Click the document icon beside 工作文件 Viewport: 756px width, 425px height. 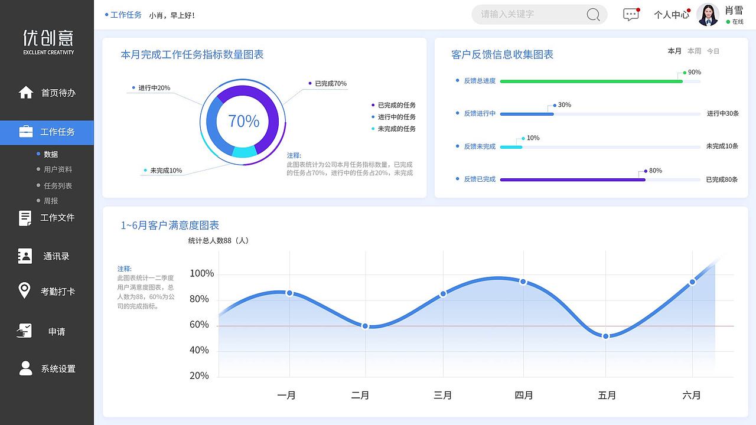pyautogui.click(x=25, y=218)
